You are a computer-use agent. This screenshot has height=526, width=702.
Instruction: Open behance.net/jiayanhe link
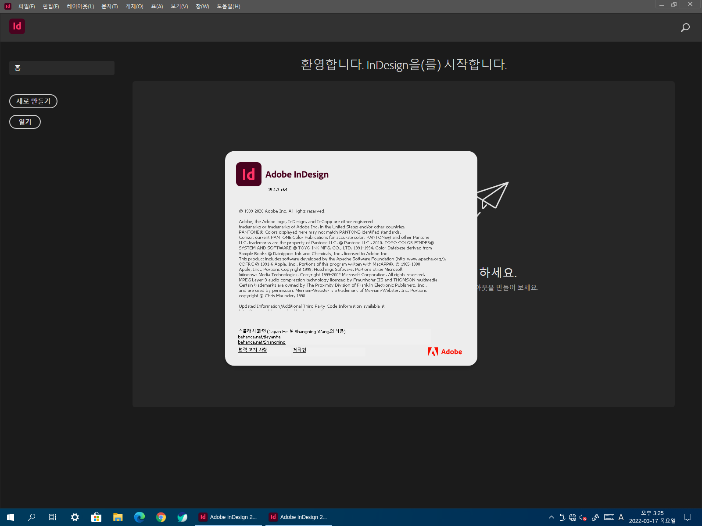pyautogui.click(x=259, y=337)
